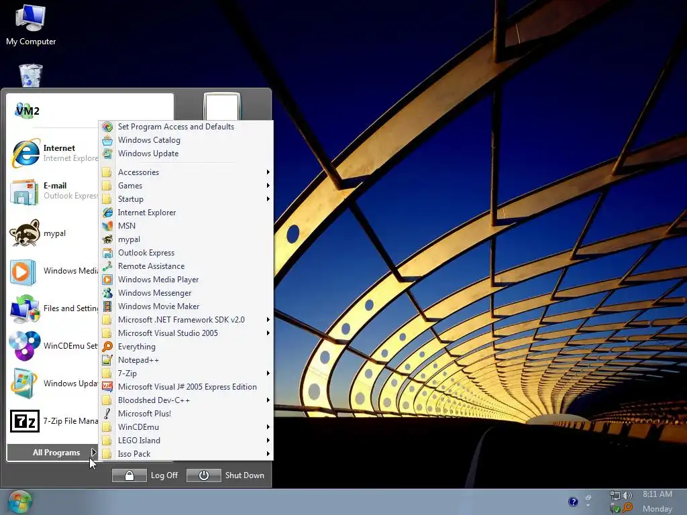Expand the 7-Zip submenu arrow
The image size is (687, 515).
(268, 374)
